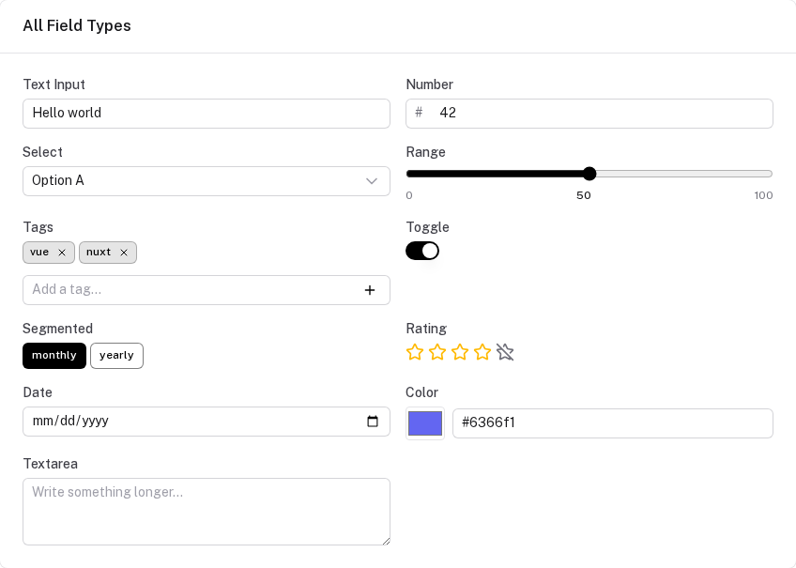Turn off the Toggle switch
Viewport: 796px width, 568px height.
point(422,251)
